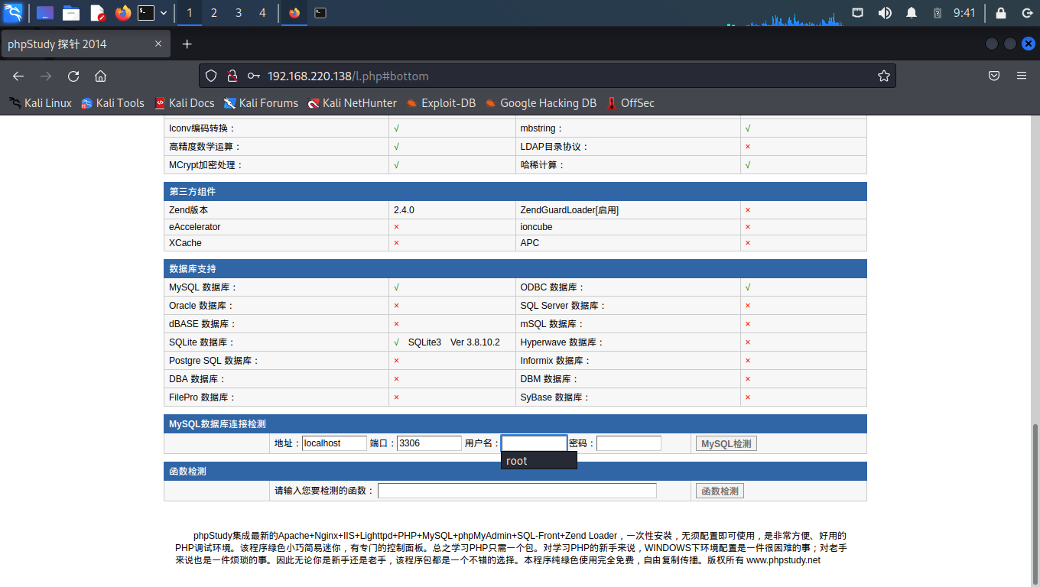Open the notifications bell icon
Image resolution: width=1040 pixels, height=587 pixels.
[x=912, y=12]
